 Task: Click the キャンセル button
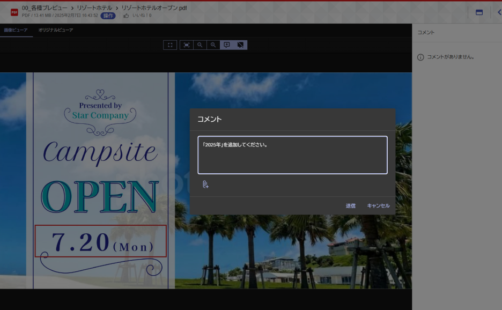378,205
